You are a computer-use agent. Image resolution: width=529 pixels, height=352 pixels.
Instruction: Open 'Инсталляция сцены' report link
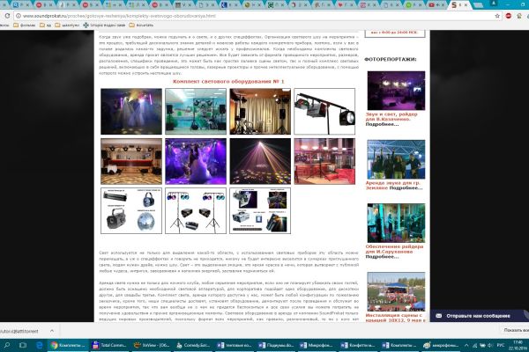[x=394, y=318]
